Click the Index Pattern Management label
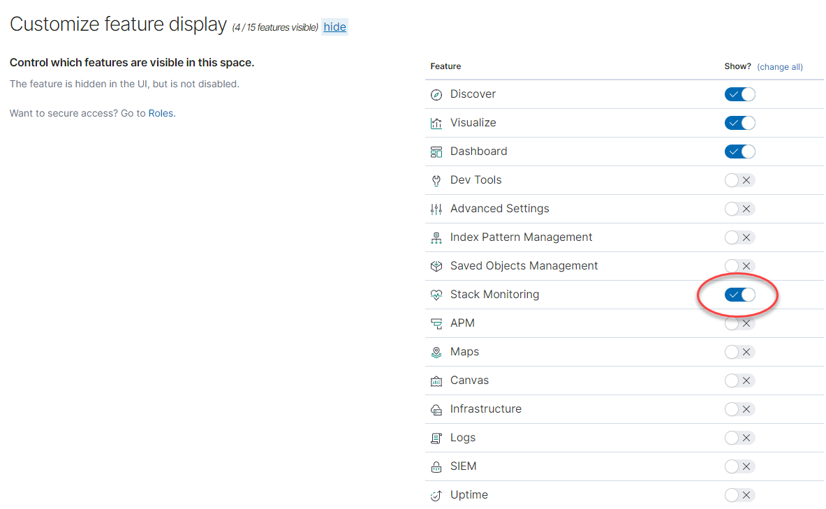The image size is (826, 509). tap(521, 237)
